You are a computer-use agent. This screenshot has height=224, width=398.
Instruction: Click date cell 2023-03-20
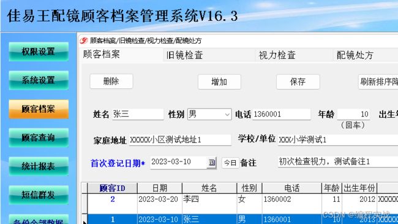[x=160, y=203]
